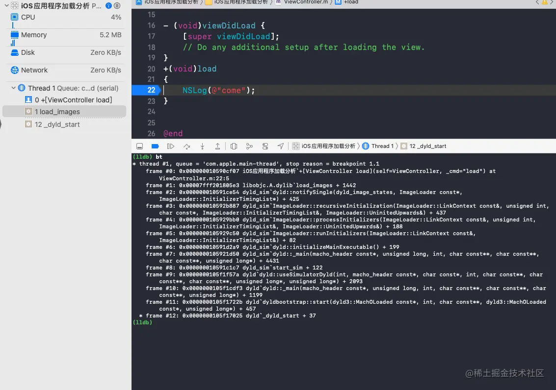Open the CPU gauge

click(x=66, y=17)
